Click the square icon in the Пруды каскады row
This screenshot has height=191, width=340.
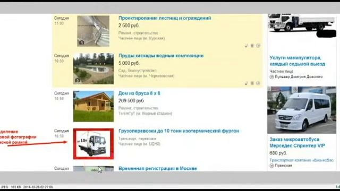point(252,83)
